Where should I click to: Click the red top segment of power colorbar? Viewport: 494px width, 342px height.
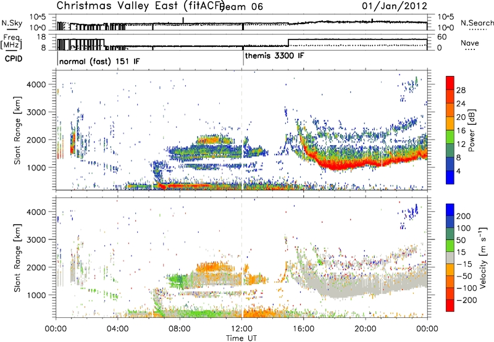tap(450, 83)
